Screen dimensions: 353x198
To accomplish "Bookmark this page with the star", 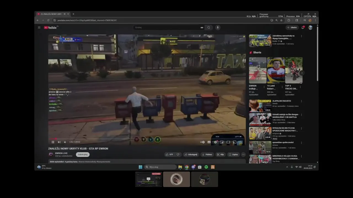I will point(281,20).
